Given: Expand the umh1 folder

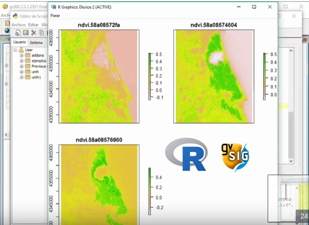Looking at the screenshot, I should [21, 78].
